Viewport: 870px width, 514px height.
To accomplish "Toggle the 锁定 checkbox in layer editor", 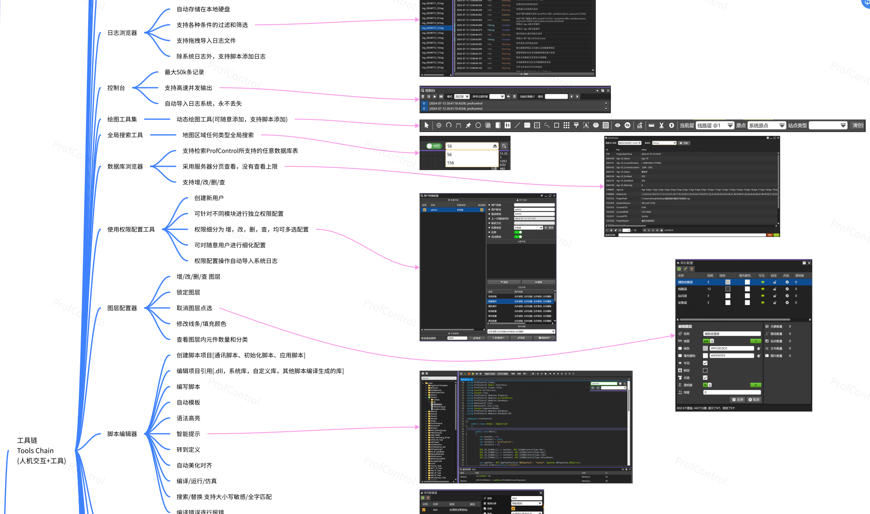I will 705,370.
